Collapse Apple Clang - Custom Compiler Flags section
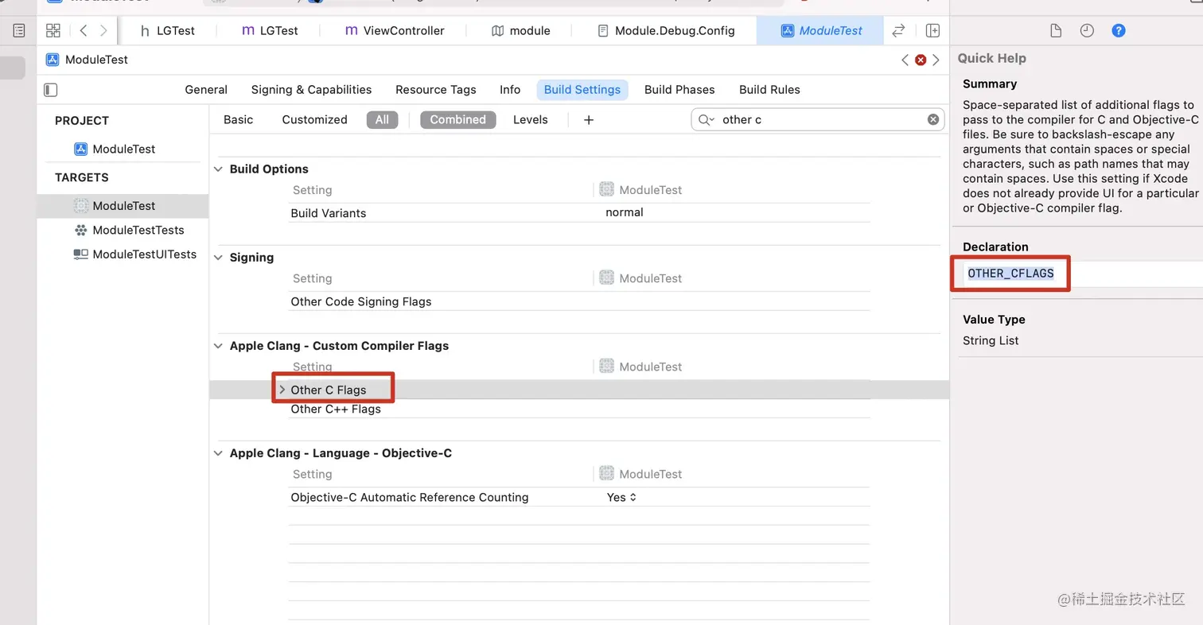Viewport: 1203px width, 625px height. pyautogui.click(x=219, y=346)
